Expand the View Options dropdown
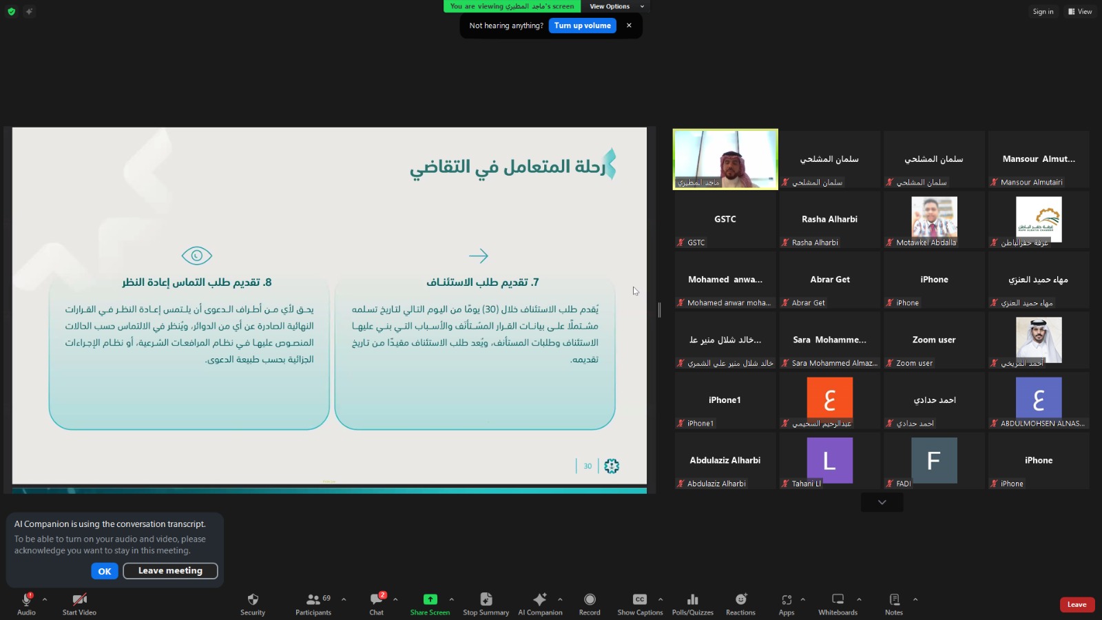 pos(615,6)
